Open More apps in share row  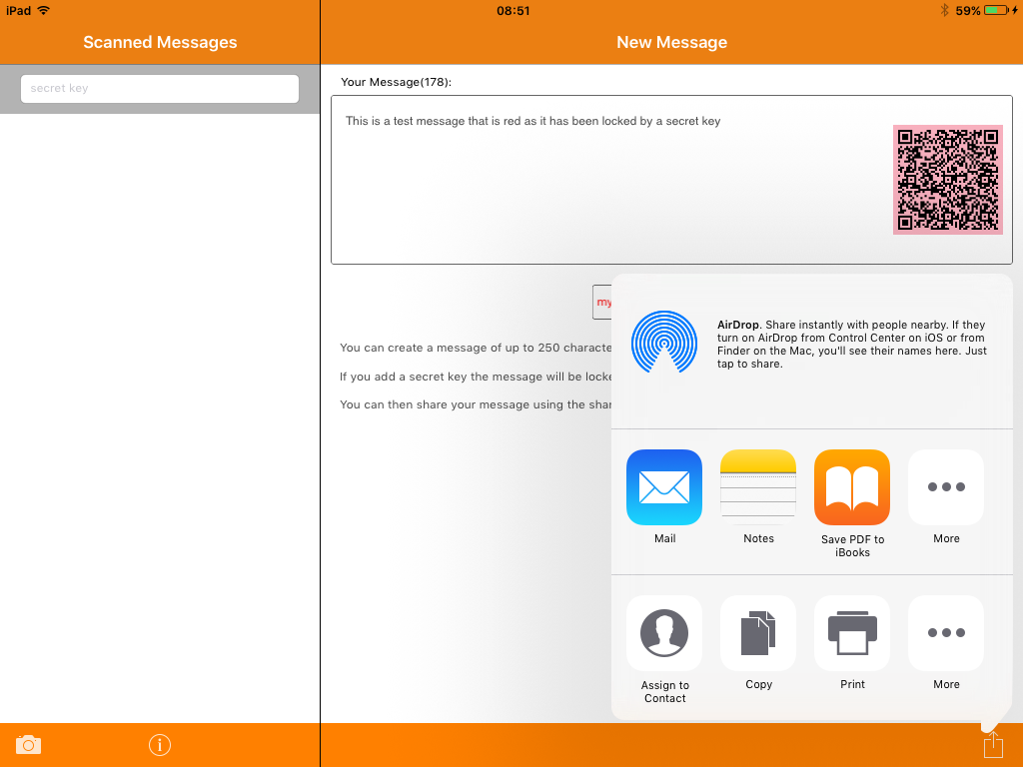tap(946, 487)
